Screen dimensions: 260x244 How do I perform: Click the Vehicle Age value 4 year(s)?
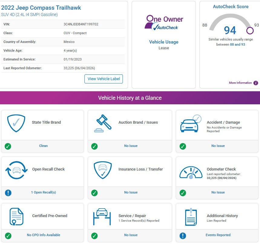click(70, 50)
